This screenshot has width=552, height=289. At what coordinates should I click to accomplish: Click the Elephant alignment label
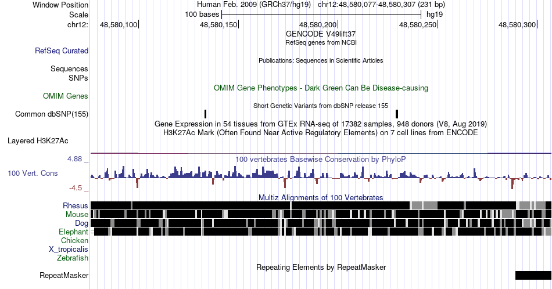(x=73, y=232)
